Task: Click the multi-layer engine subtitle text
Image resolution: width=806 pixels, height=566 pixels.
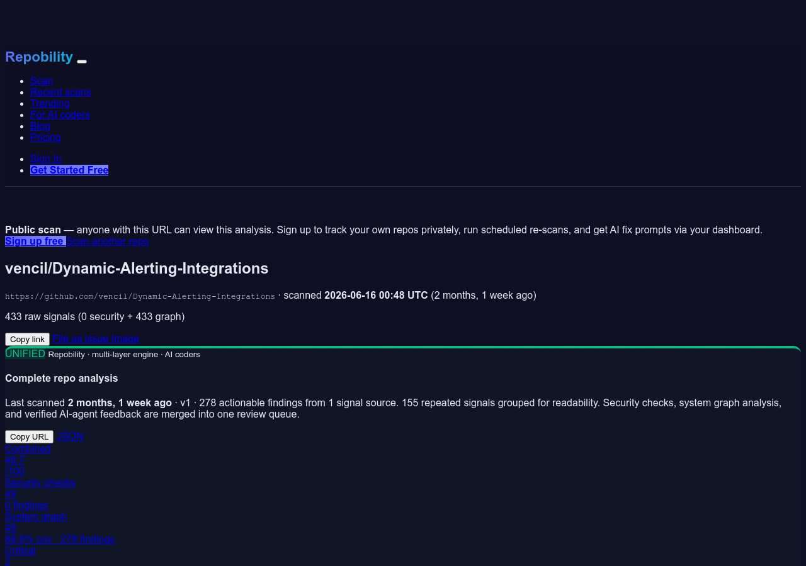Action: pyautogui.click(x=124, y=354)
